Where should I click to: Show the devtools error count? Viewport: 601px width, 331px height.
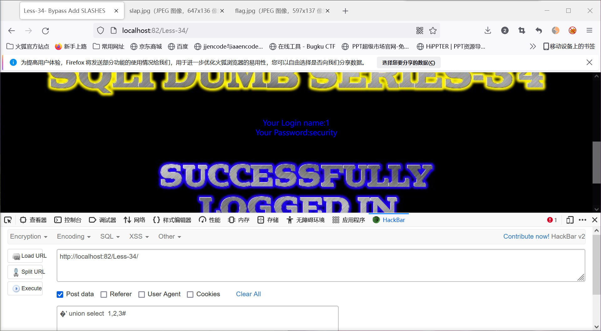[x=552, y=220]
